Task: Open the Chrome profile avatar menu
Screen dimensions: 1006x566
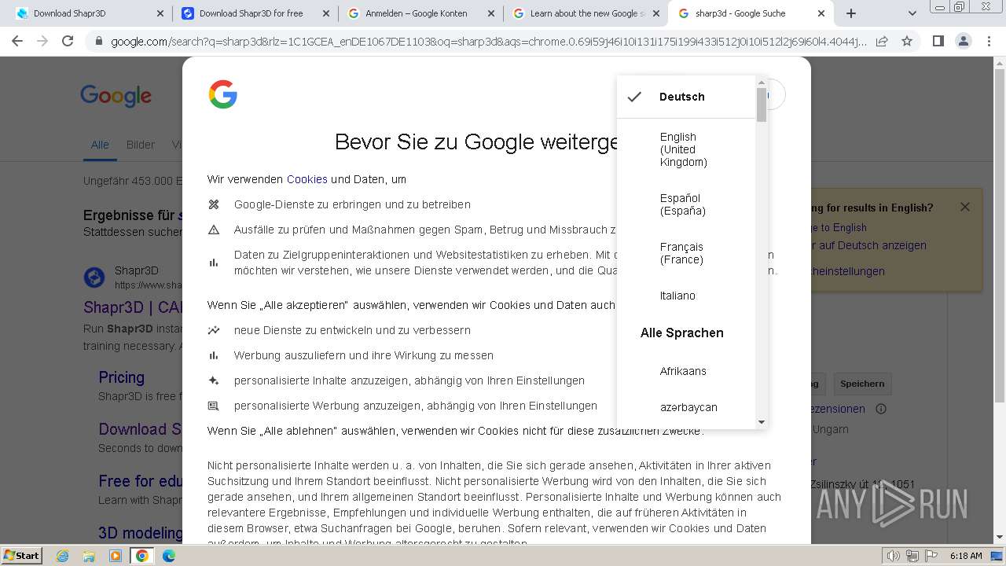Action: pyautogui.click(x=963, y=41)
